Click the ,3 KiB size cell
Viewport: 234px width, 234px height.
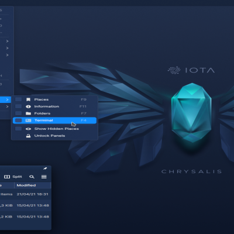coord(6,205)
